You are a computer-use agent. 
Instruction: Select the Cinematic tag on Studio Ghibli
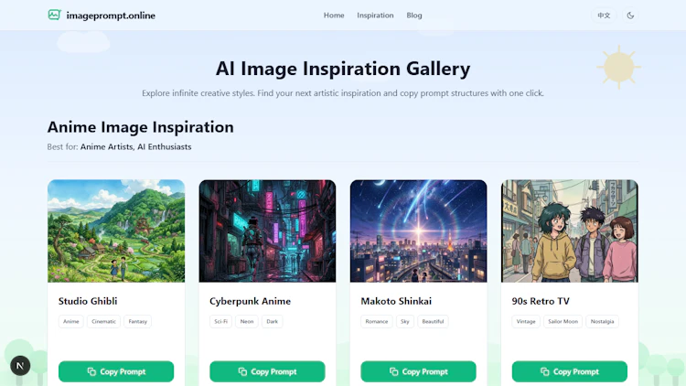(x=103, y=321)
